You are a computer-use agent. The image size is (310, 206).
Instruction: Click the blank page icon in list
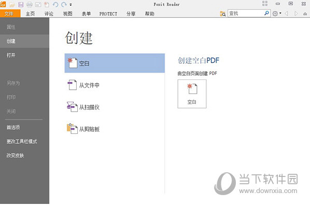pos(72,63)
